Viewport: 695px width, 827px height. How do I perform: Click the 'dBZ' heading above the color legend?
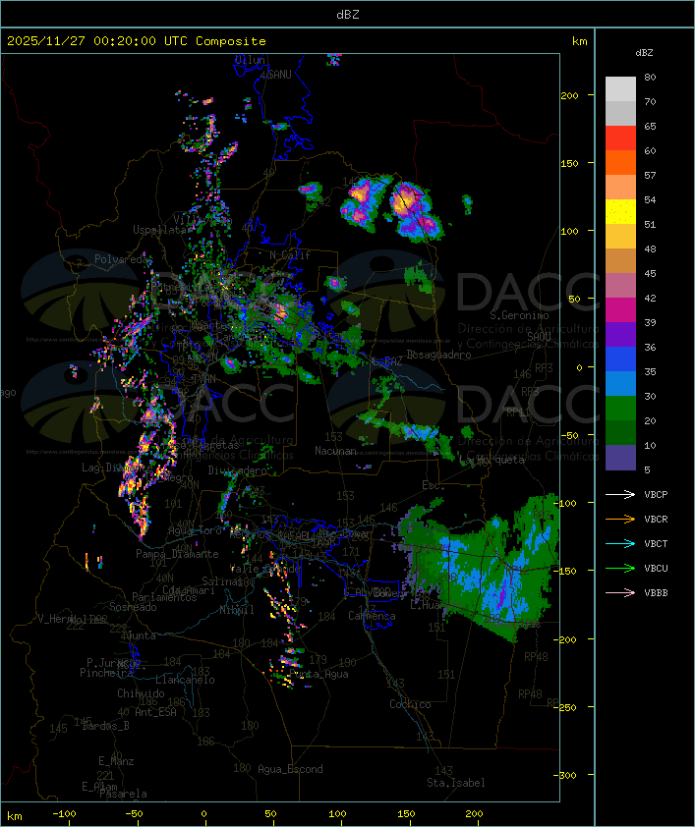pyautogui.click(x=644, y=53)
